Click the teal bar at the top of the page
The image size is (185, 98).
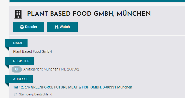[97, 1]
